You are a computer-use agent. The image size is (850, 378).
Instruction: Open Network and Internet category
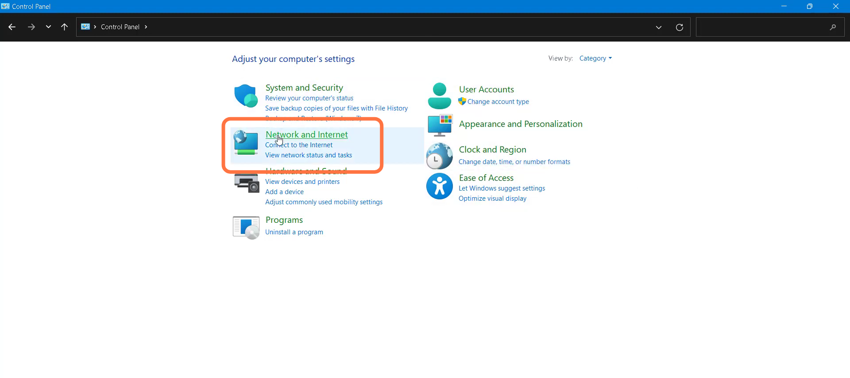pos(306,134)
